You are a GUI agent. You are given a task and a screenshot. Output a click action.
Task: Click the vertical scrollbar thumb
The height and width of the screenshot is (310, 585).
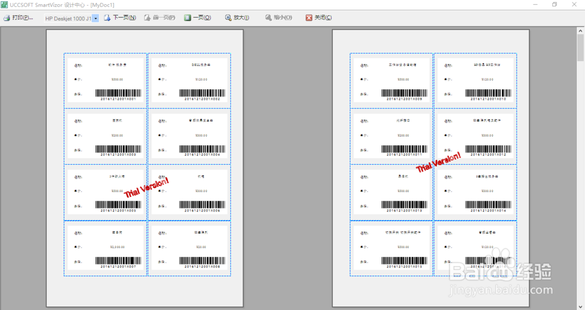click(x=580, y=48)
